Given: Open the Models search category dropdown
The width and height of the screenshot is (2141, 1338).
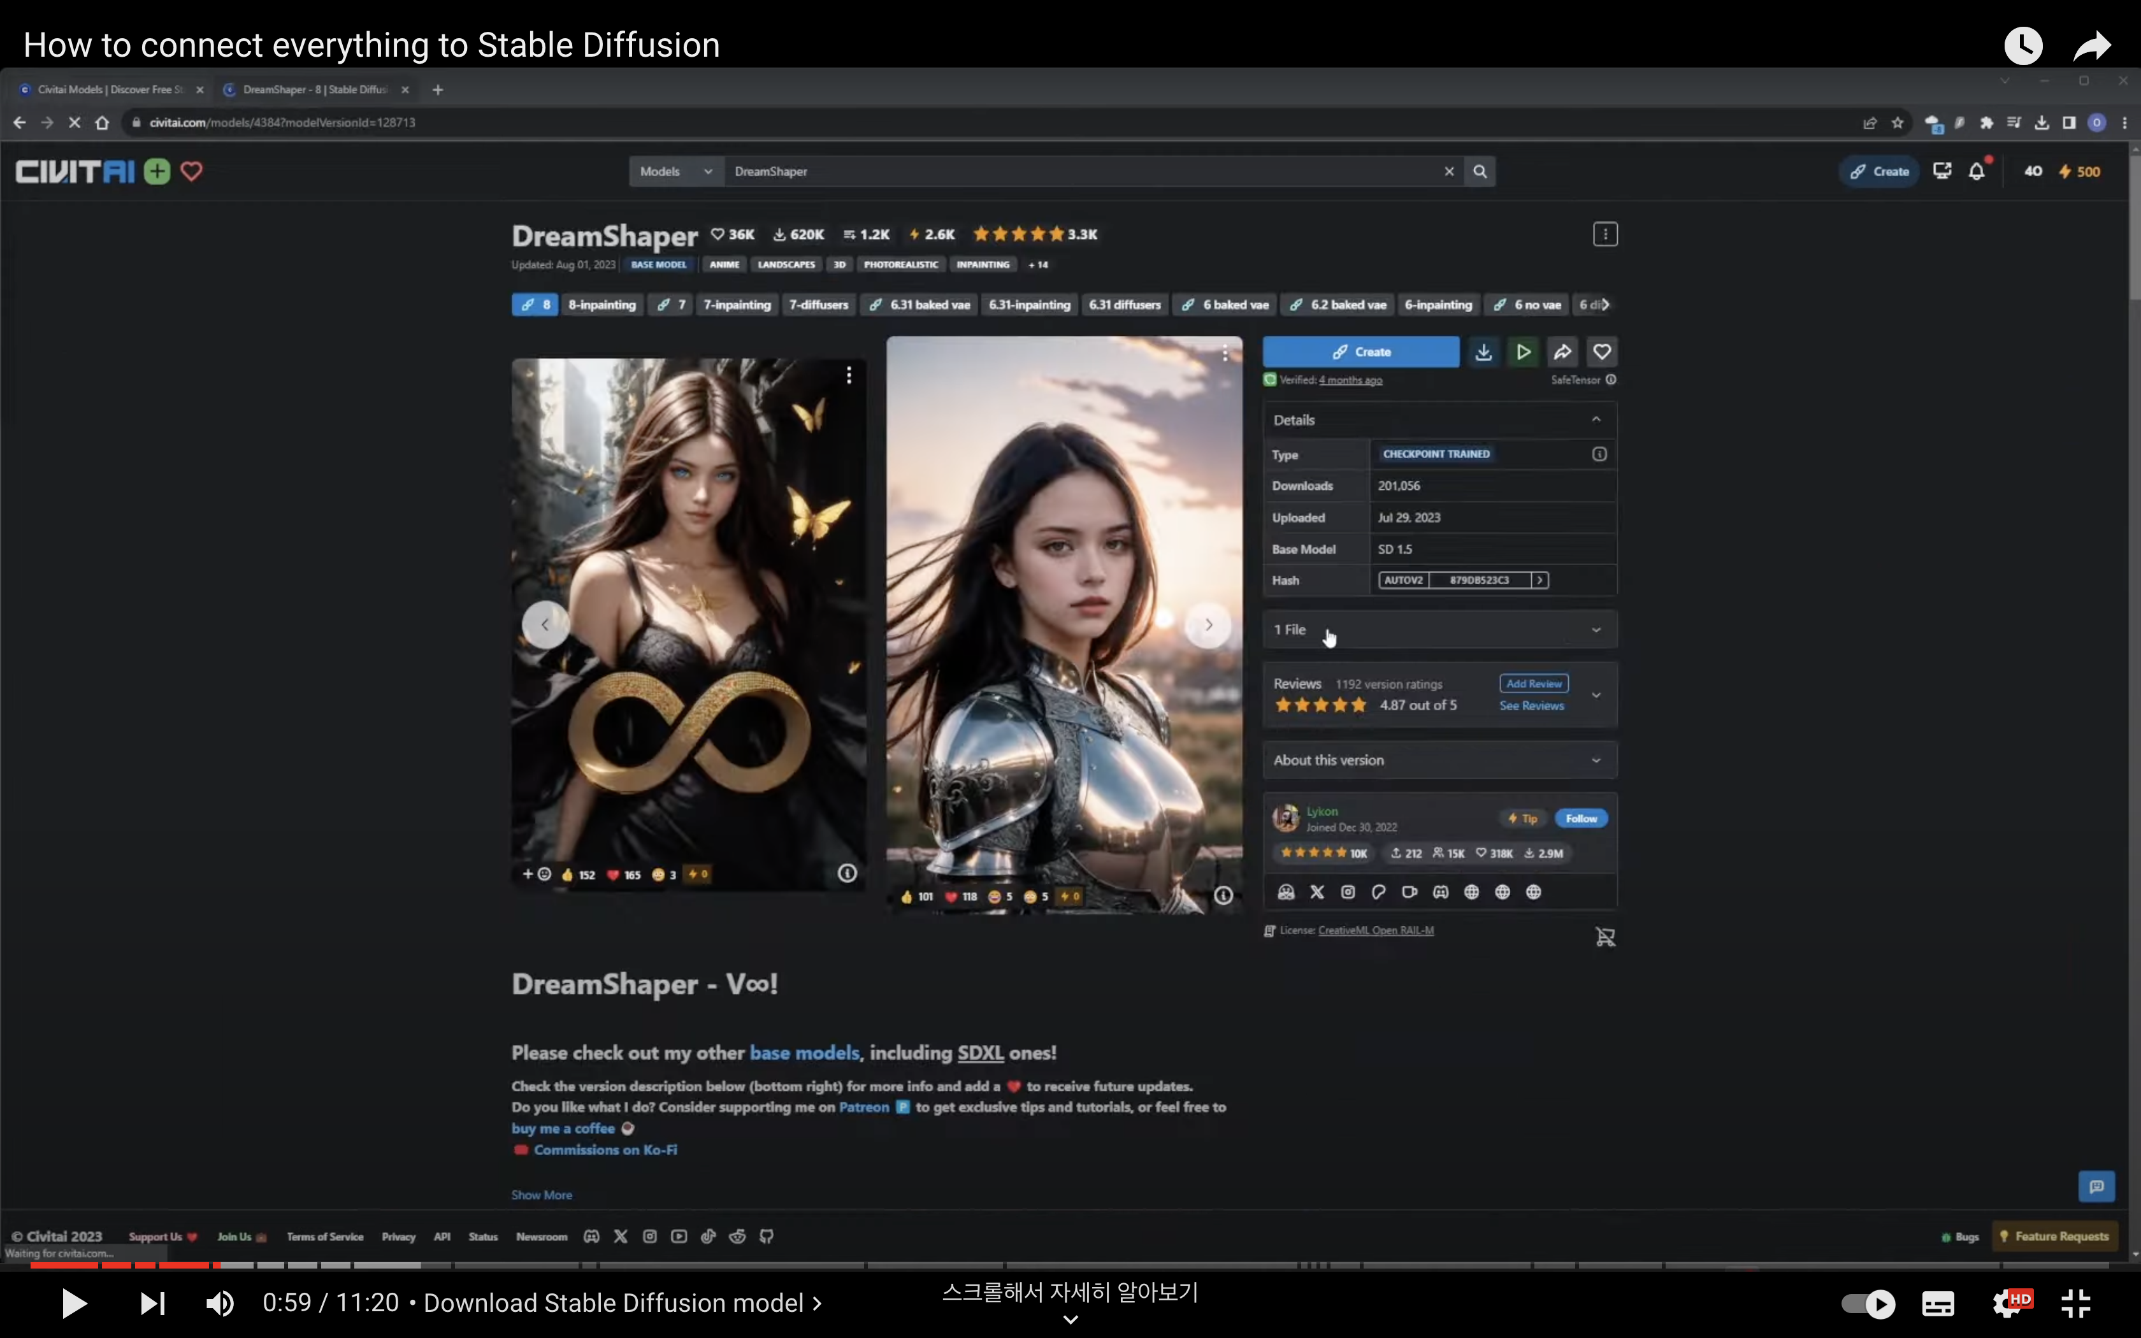Looking at the screenshot, I should click(676, 171).
